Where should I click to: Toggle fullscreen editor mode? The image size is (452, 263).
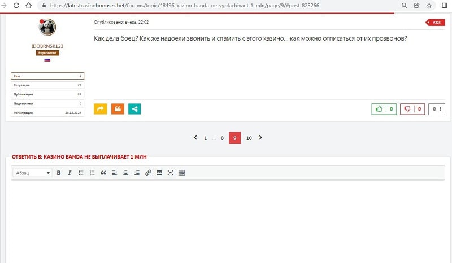(x=170, y=173)
